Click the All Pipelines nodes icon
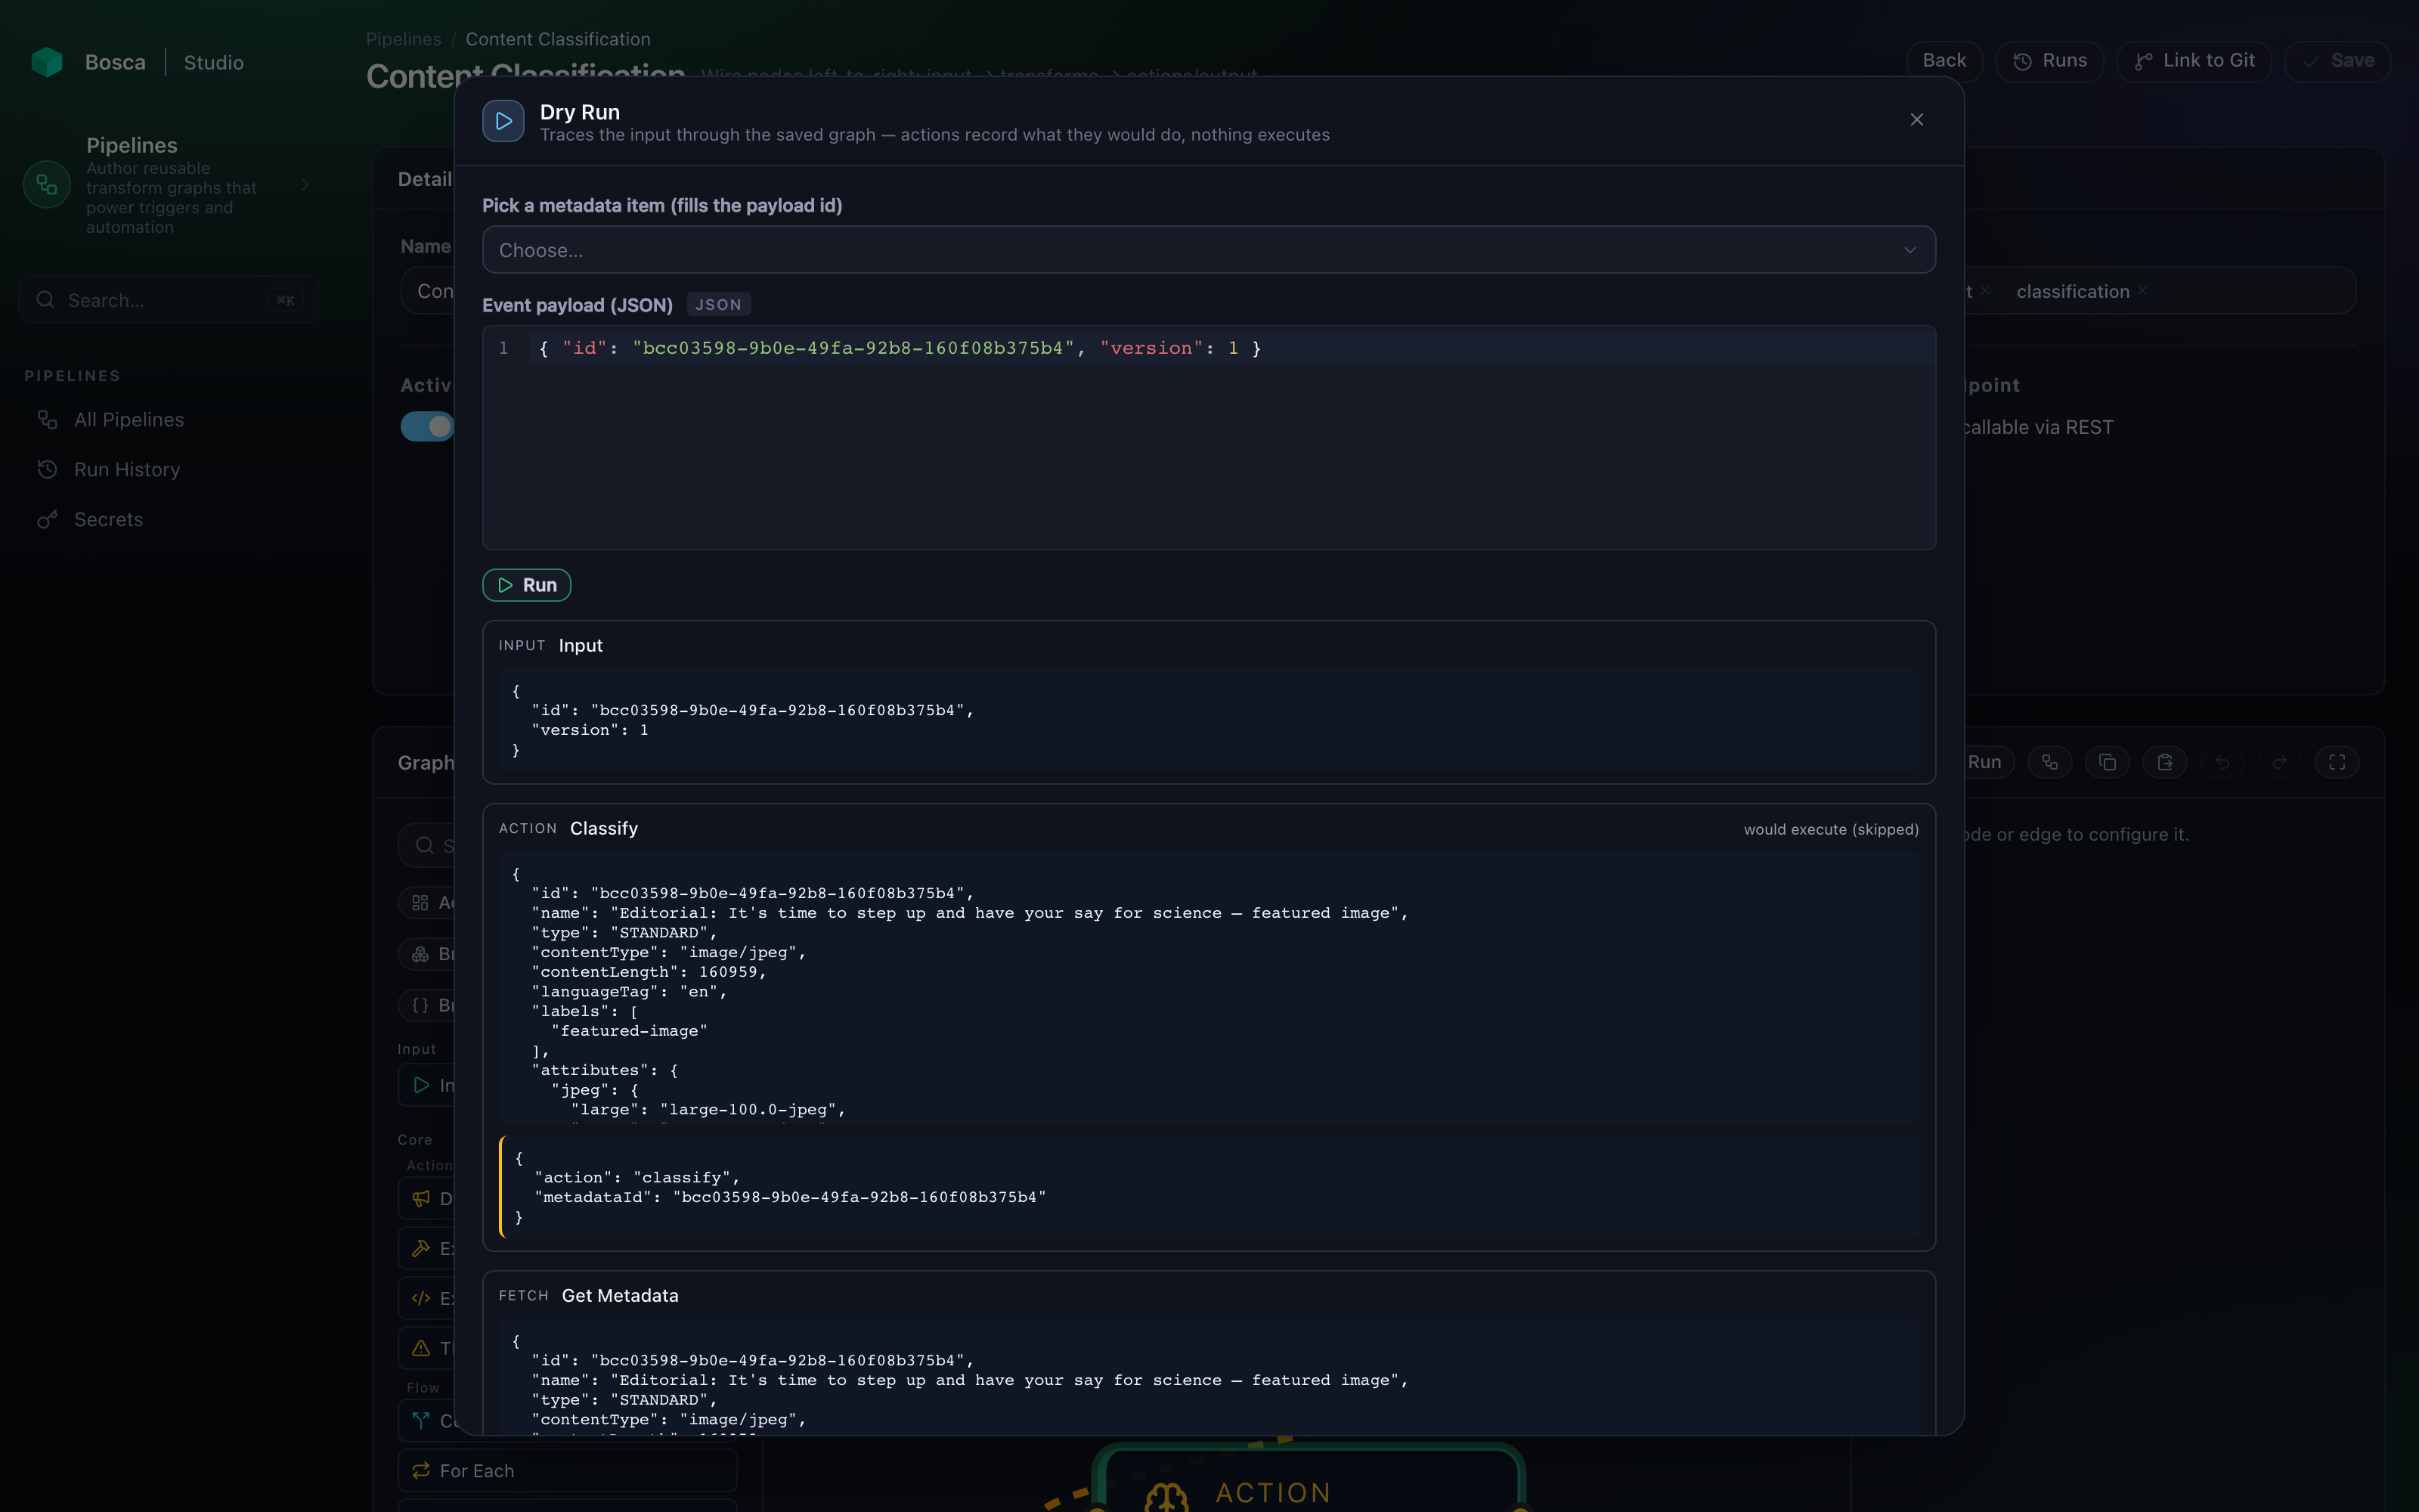The height and width of the screenshot is (1512, 2419). pyautogui.click(x=47, y=420)
